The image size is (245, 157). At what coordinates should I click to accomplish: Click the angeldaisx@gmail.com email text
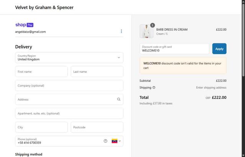click(31, 32)
